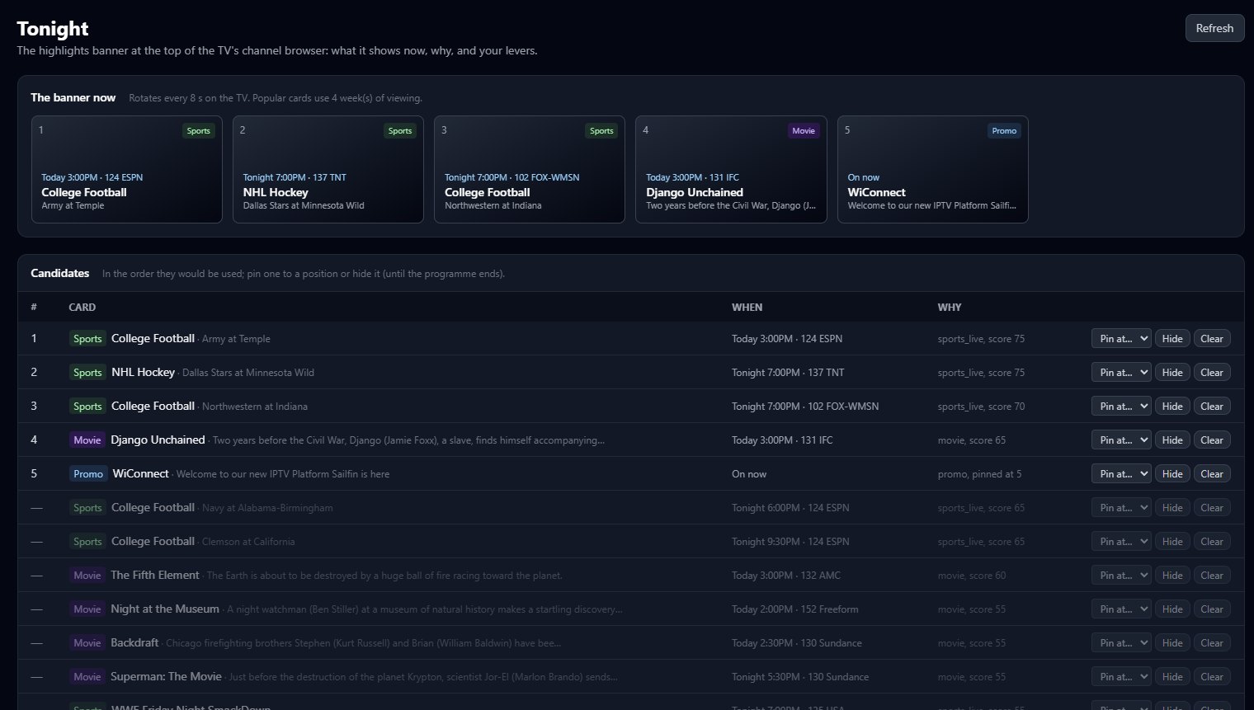Clear the Backdraft row
Image resolution: width=1254 pixels, height=710 pixels.
click(x=1212, y=643)
